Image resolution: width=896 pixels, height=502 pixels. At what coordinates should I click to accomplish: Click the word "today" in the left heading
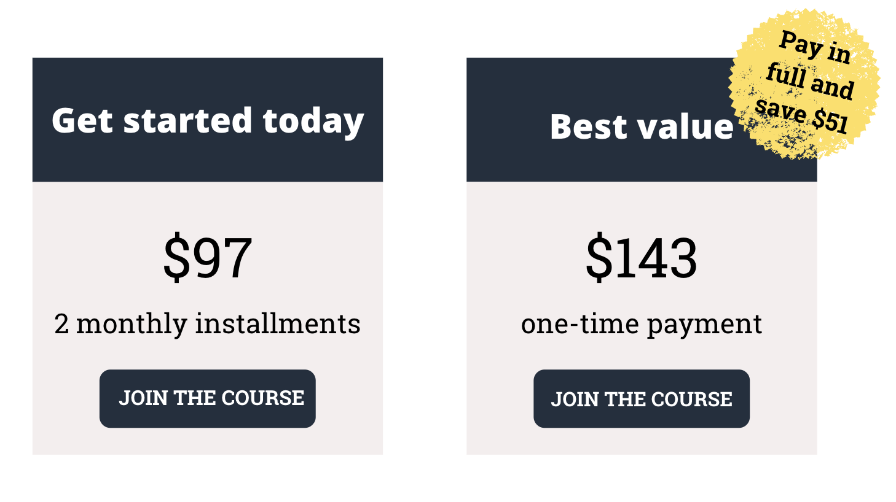pos(313,122)
